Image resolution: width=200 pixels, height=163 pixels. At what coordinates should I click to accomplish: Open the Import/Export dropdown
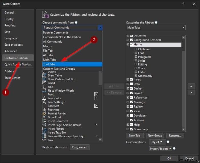coord(161,148)
